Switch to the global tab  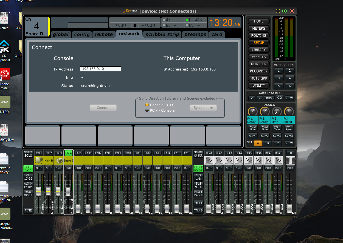click(61, 34)
